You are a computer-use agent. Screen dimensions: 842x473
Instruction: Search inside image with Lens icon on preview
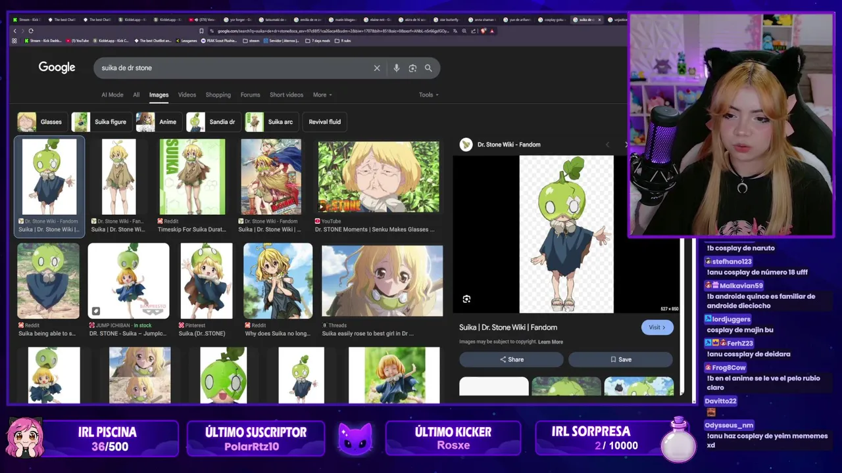click(466, 299)
